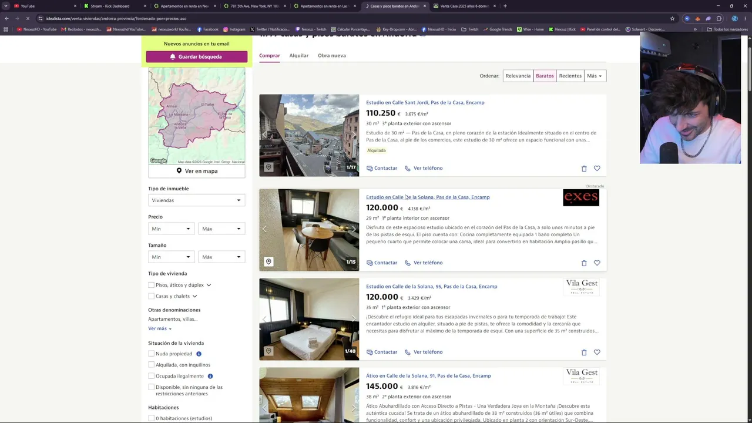Click Ver teléfono on the 110.250 € listing
Screen dimensions: 752x423
click(x=424, y=169)
